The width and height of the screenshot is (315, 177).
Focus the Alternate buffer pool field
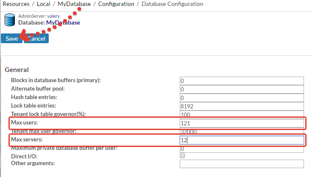pyautogui.click(x=242, y=89)
